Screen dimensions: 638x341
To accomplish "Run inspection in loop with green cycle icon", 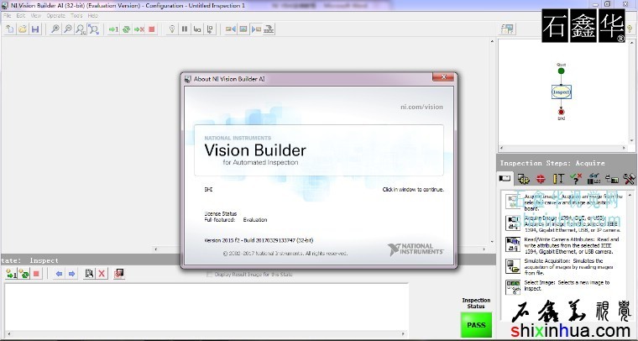I will click(126, 29).
